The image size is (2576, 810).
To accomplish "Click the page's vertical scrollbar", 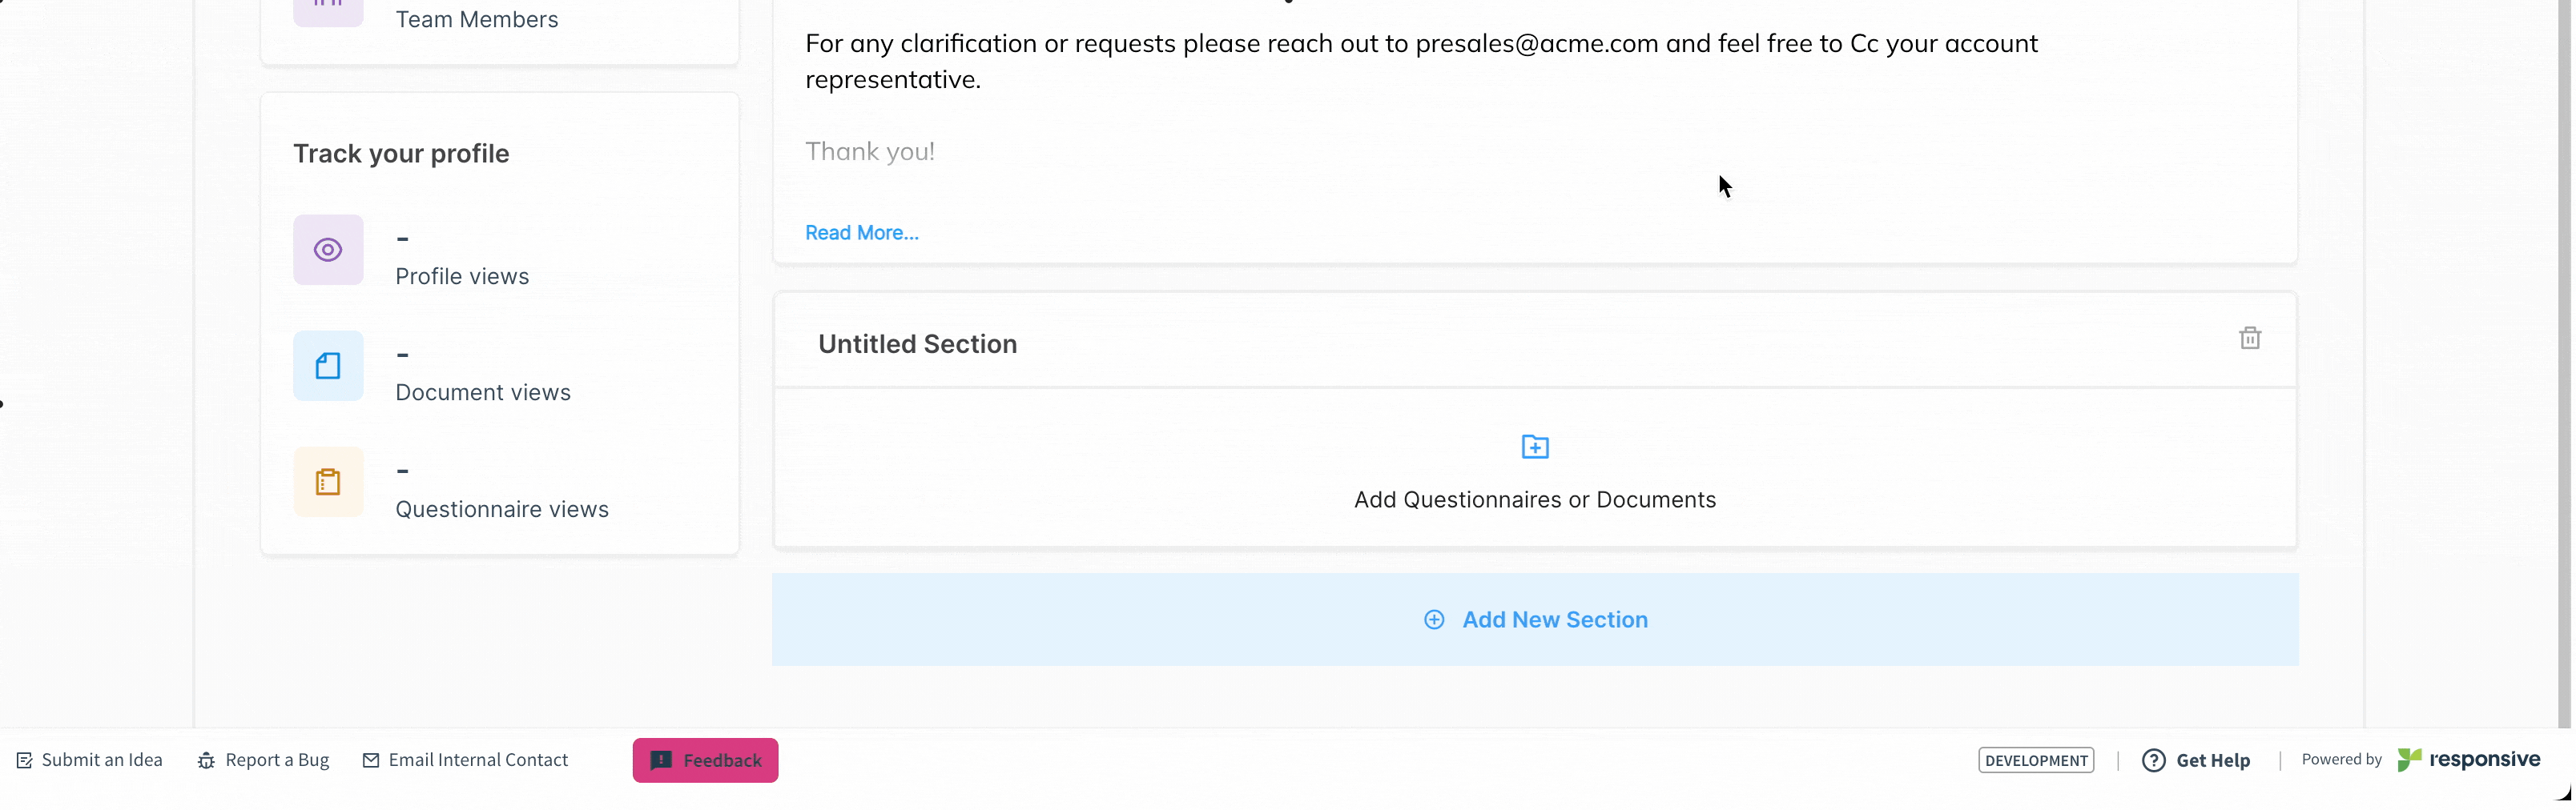I will 2564,363.
